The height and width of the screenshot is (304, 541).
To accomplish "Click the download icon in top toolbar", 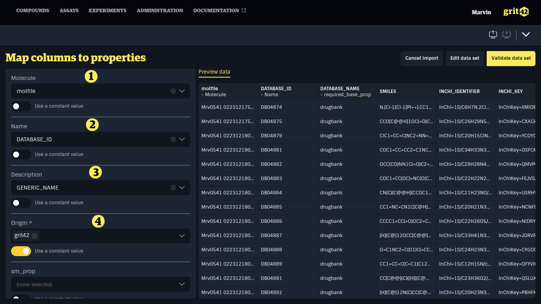I will [507, 34].
